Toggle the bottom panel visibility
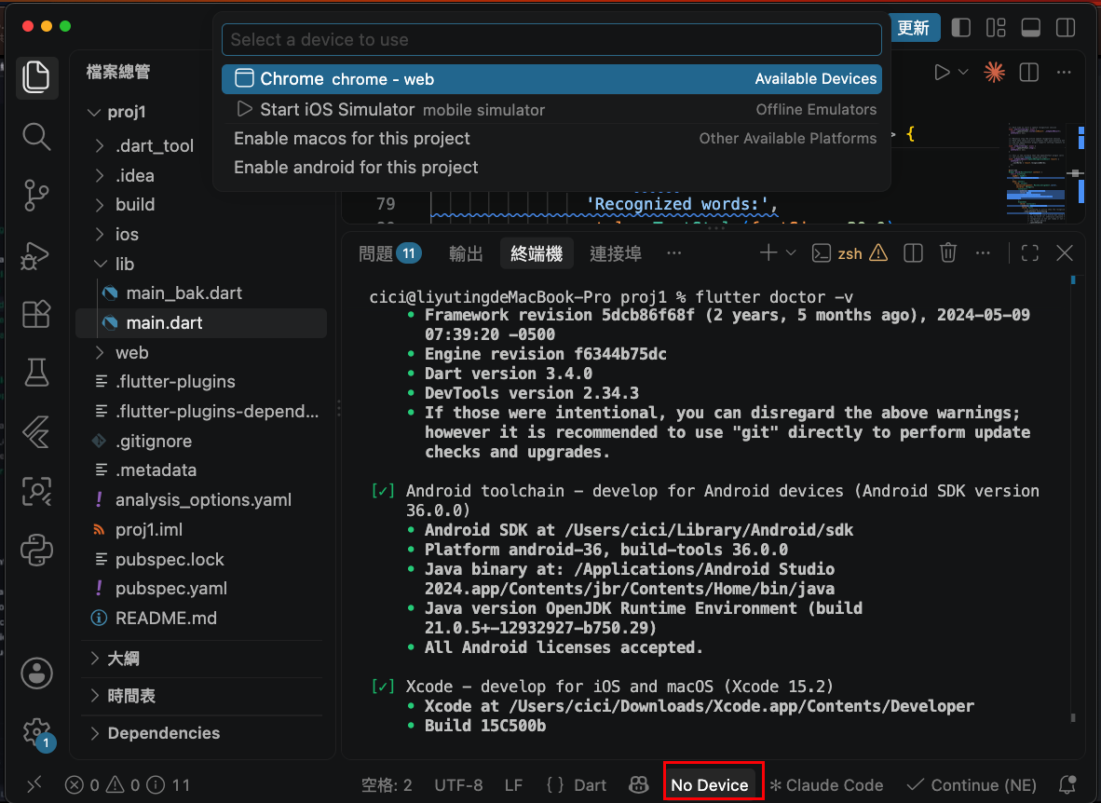Image resolution: width=1101 pixels, height=803 pixels. [x=1031, y=27]
